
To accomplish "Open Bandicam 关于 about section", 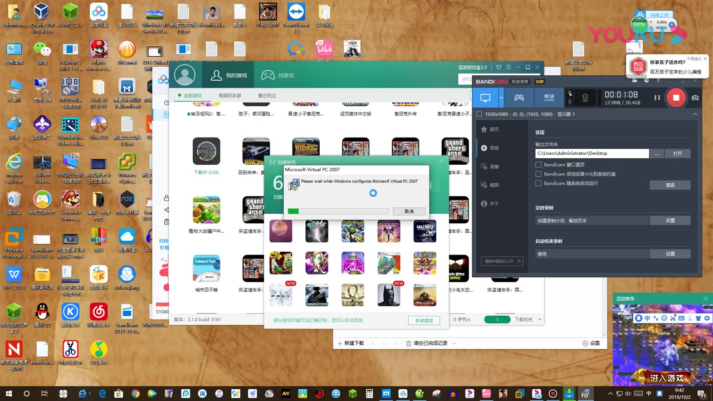I will (490, 204).
